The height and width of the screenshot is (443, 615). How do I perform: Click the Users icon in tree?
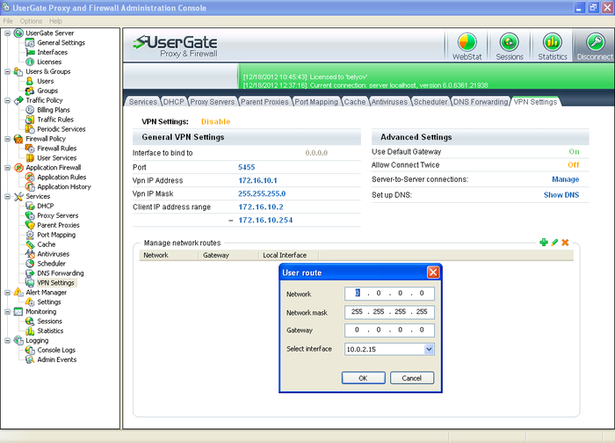click(30, 81)
